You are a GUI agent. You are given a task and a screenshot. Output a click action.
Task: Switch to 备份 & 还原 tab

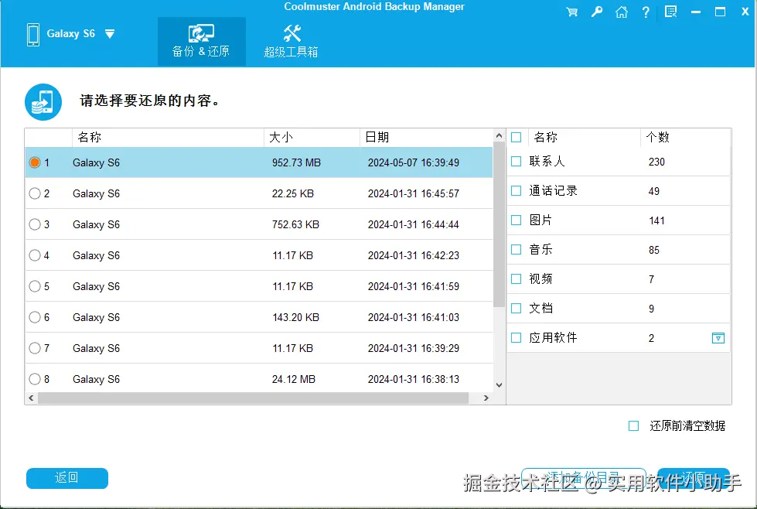pyautogui.click(x=201, y=42)
